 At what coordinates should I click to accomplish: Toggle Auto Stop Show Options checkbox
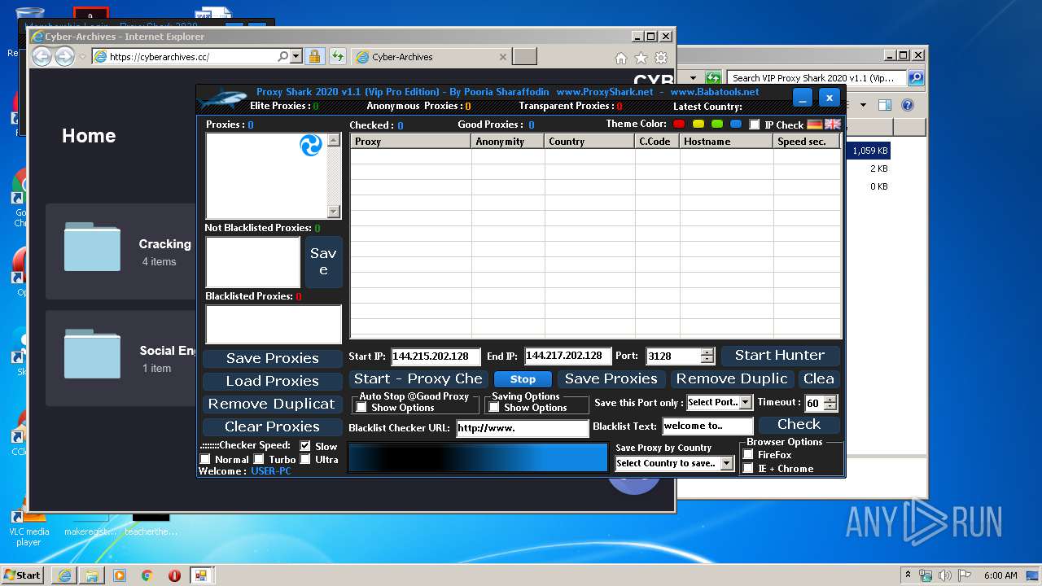tap(361, 407)
